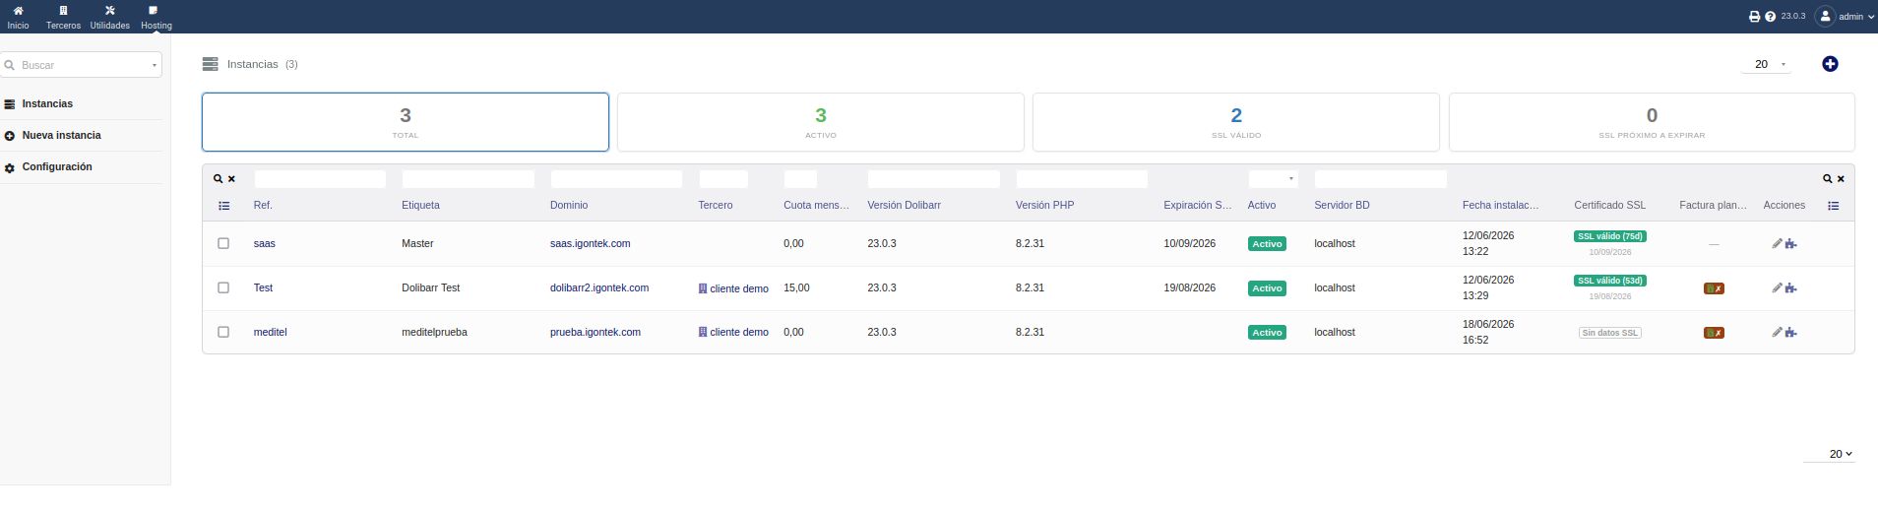Select Nueva instancia in sidebar

point(61,135)
